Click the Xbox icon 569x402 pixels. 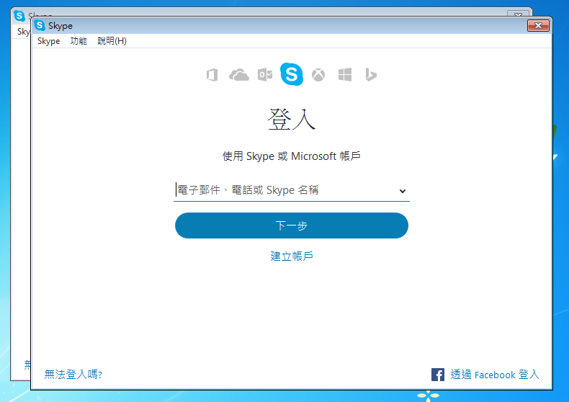point(318,75)
